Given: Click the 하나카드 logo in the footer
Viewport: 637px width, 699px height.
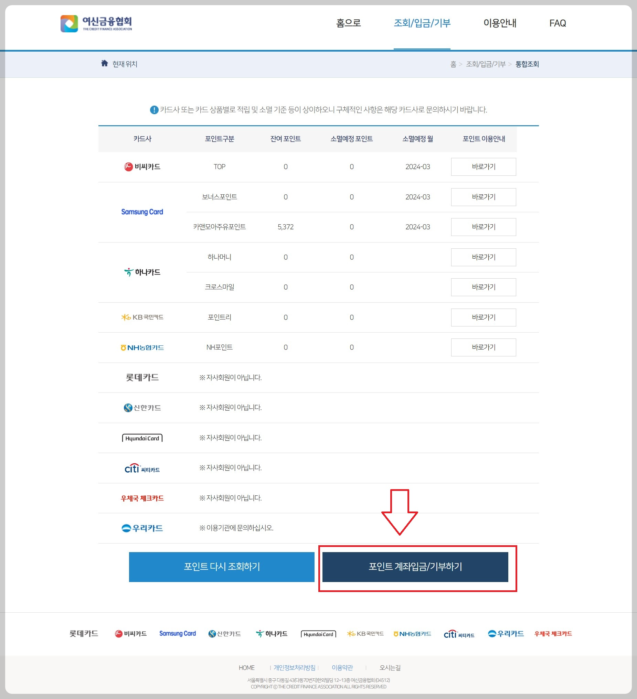Looking at the screenshot, I should 272,634.
